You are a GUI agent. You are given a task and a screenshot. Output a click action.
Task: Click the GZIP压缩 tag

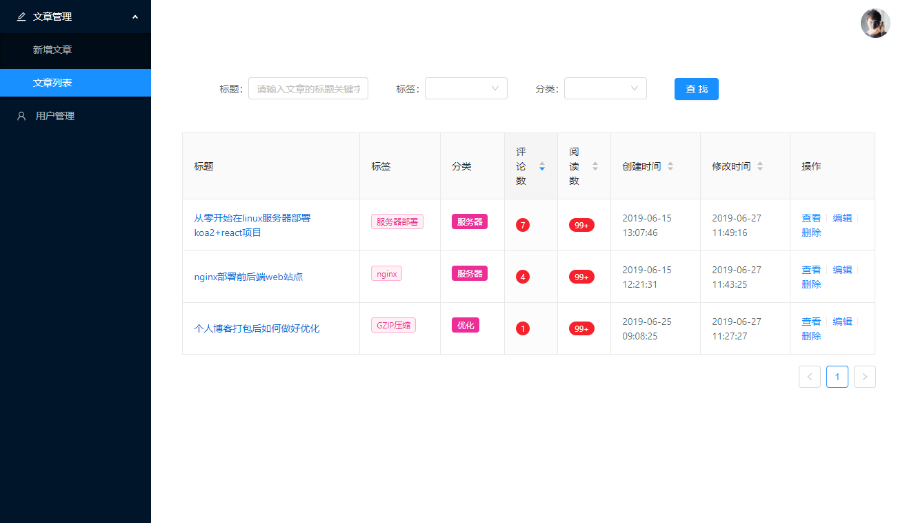[x=393, y=325]
